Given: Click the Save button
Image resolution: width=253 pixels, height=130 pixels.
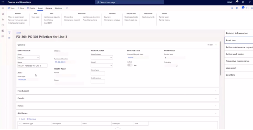Looking at the screenshot, I should click(x=11, y=8).
